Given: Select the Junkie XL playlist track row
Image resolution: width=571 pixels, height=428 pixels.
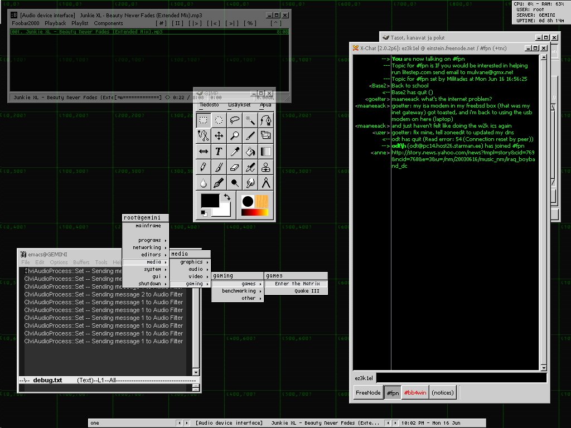Looking at the screenshot, I should pyautogui.click(x=149, y=32).
